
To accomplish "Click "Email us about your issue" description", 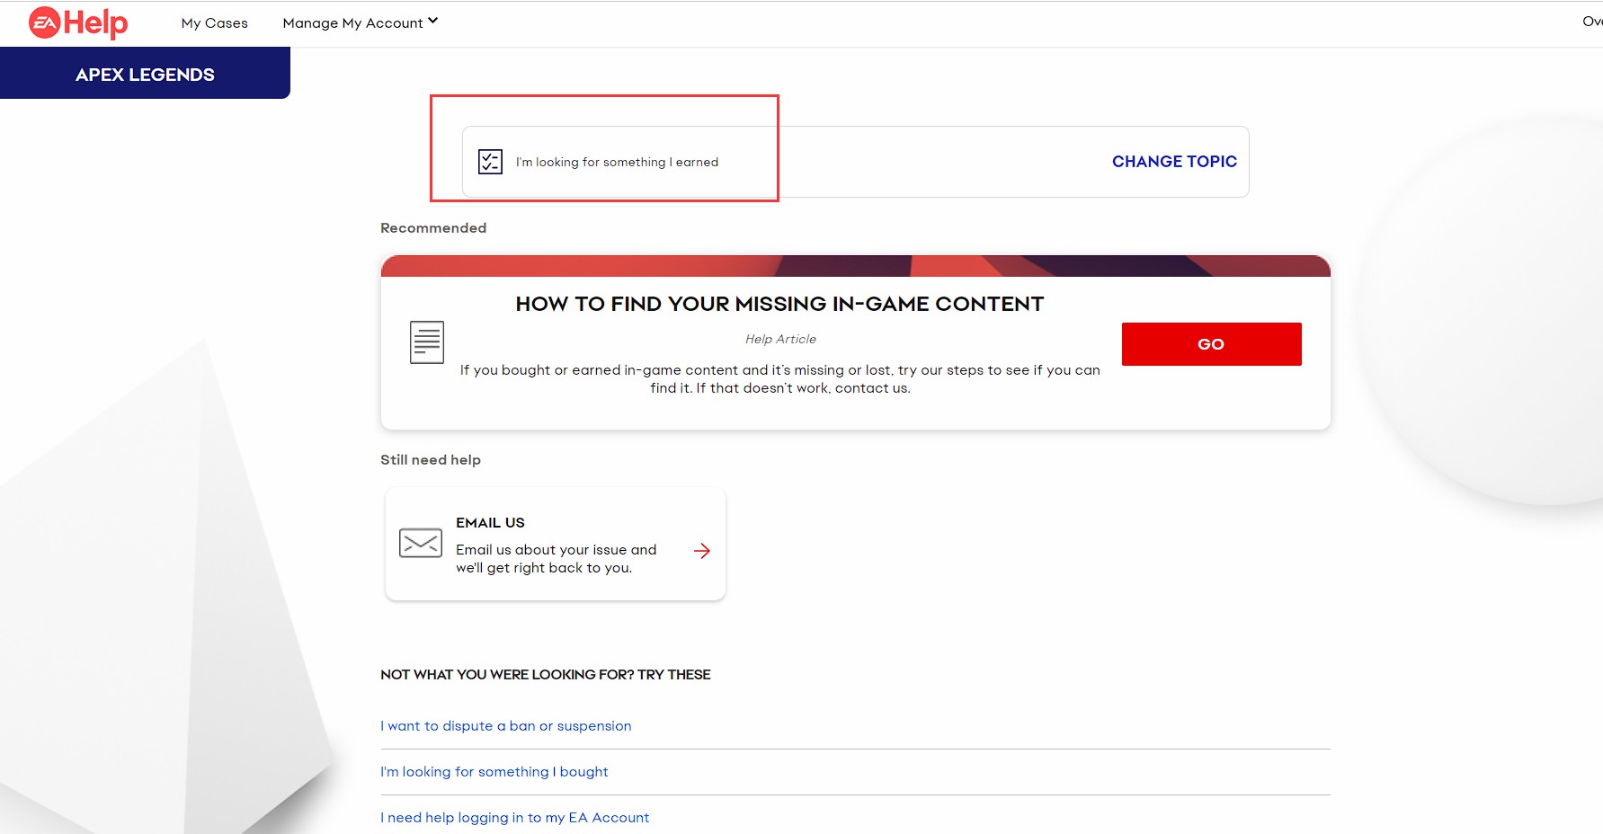I will click(556, 559).
